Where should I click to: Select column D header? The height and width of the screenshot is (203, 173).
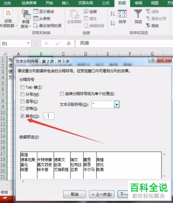click(85, 54)
